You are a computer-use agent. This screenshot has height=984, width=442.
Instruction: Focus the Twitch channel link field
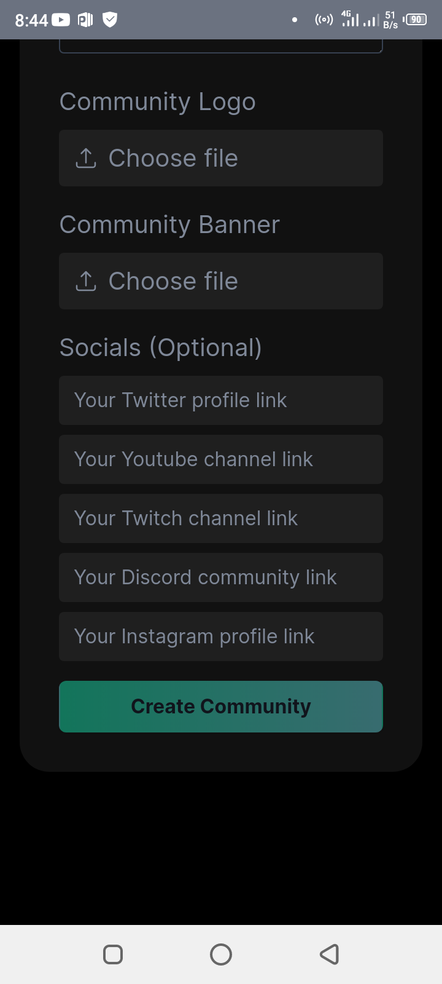click(221, 518)
